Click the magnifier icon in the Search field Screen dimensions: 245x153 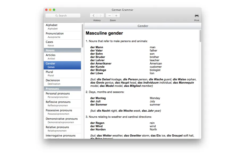point(57,16)
